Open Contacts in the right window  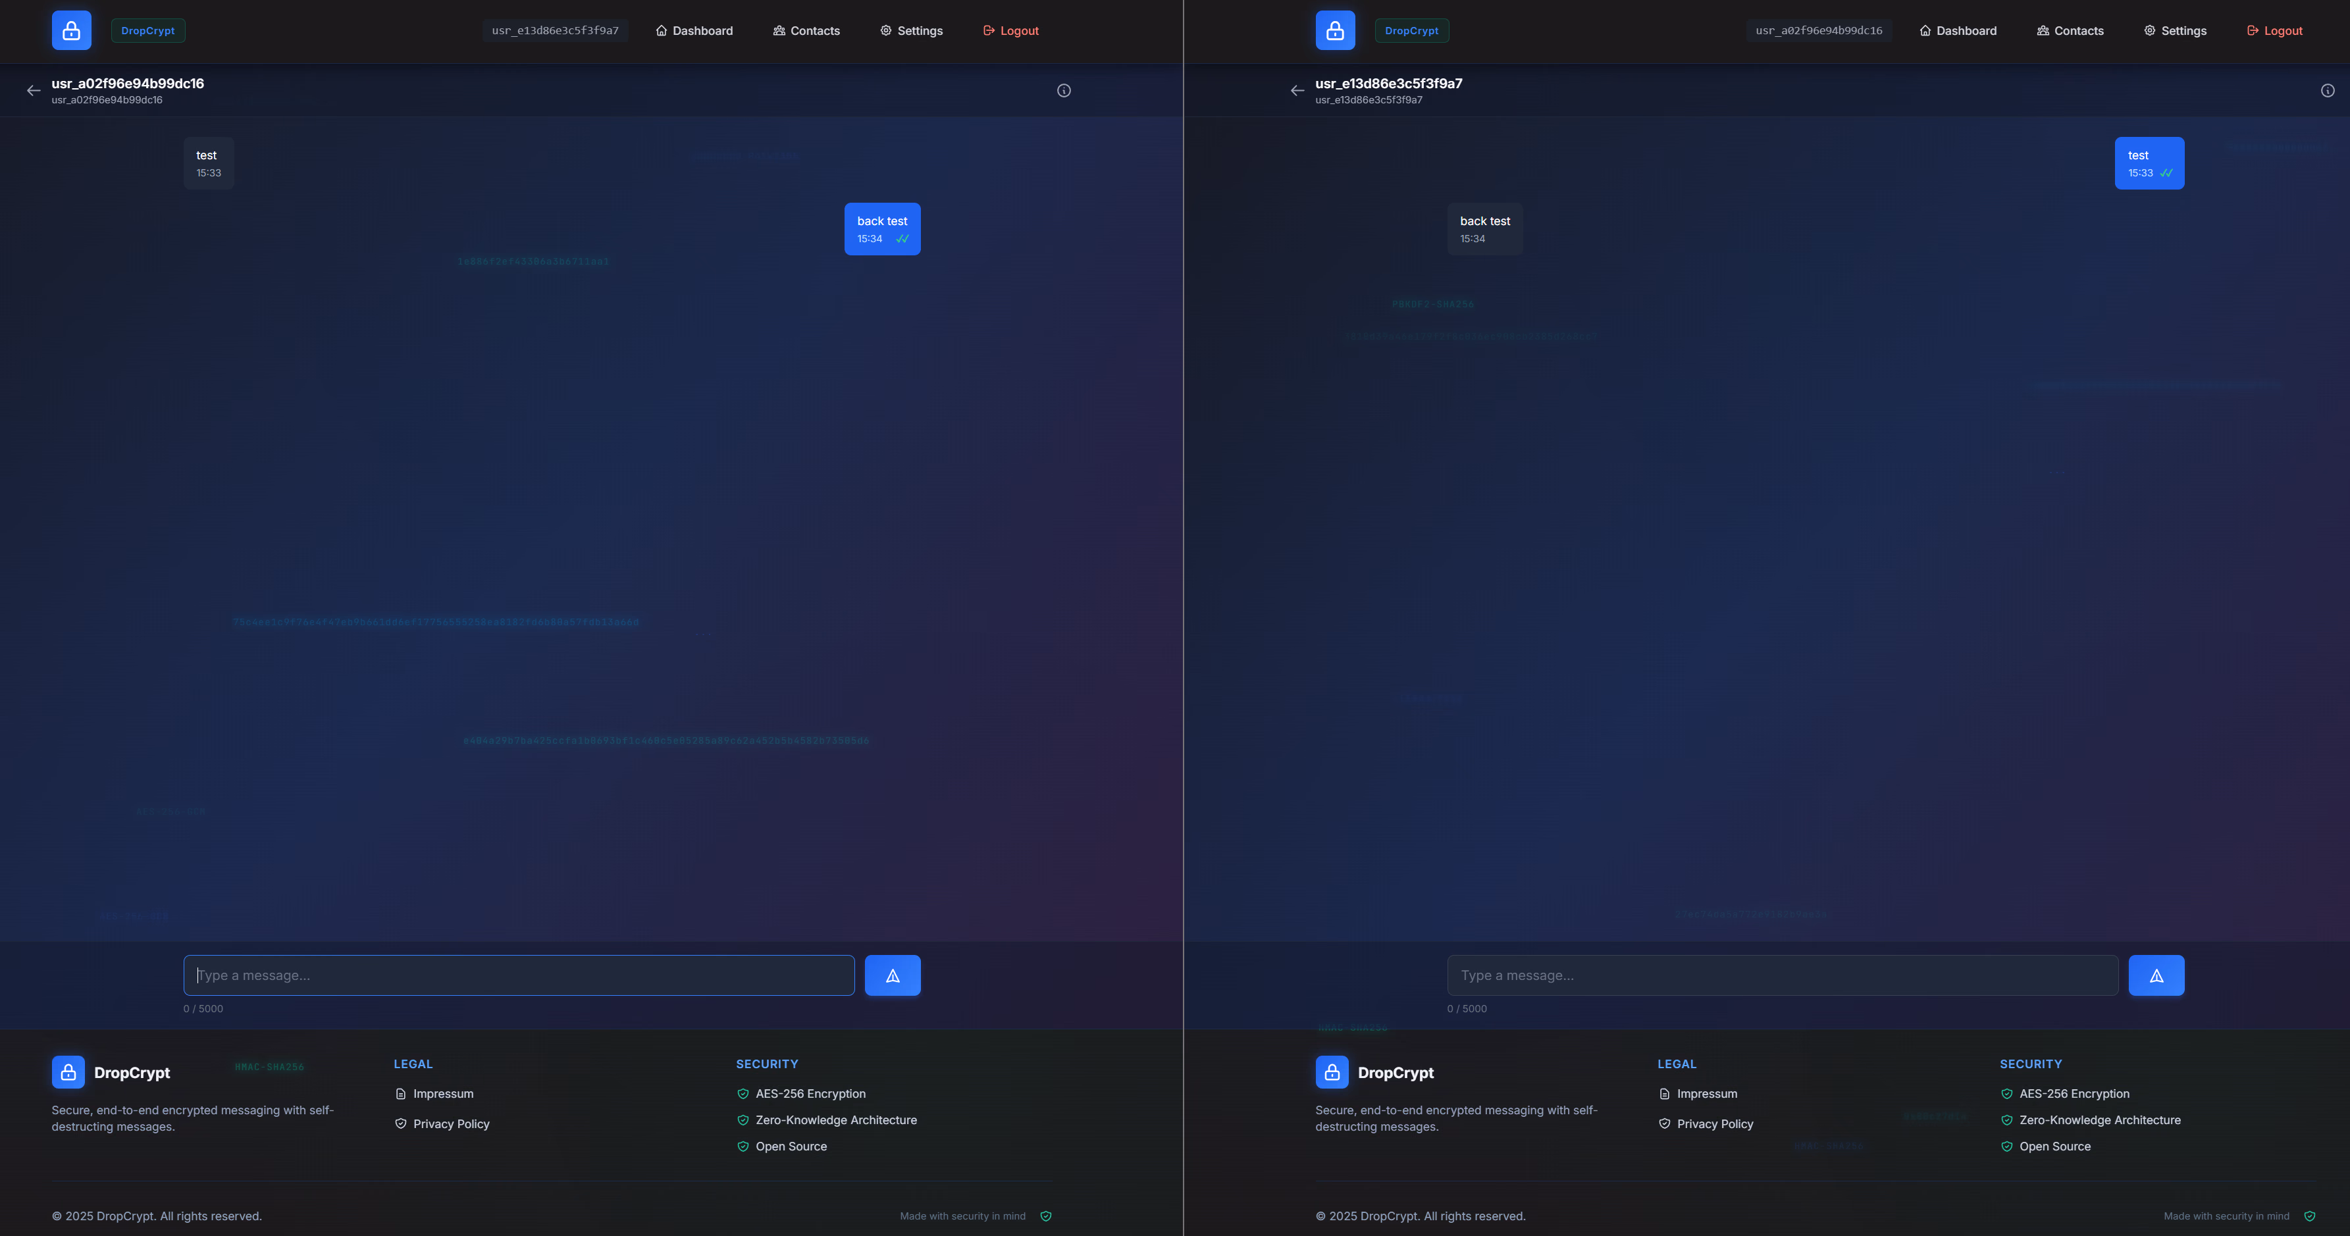2070,30
